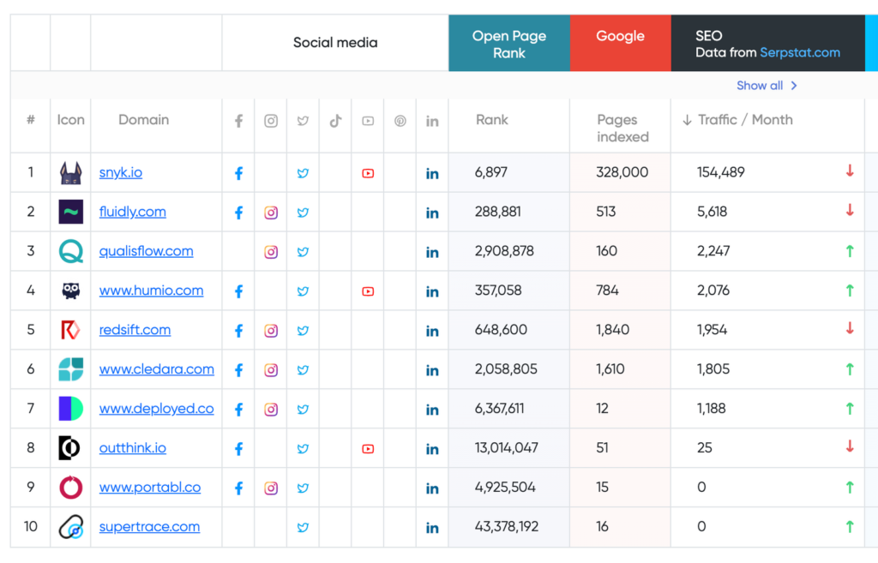
Task: Click the Twitter column header icon
Action: click(x=303, y=121)
